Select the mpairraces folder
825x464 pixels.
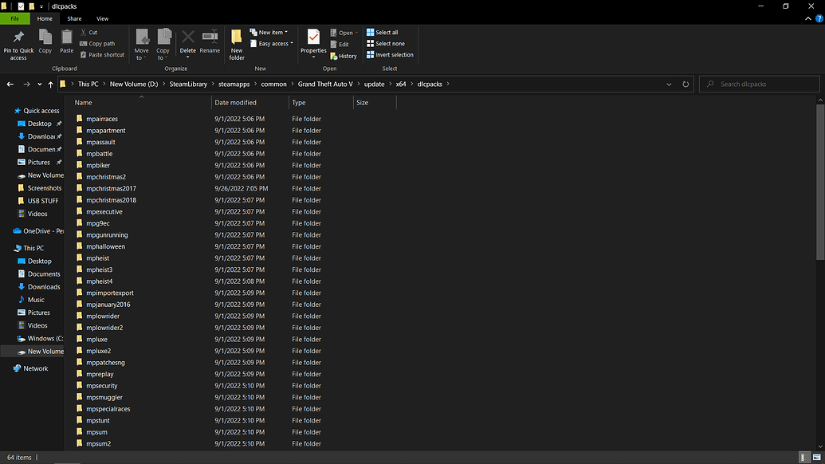coord(102,119)
